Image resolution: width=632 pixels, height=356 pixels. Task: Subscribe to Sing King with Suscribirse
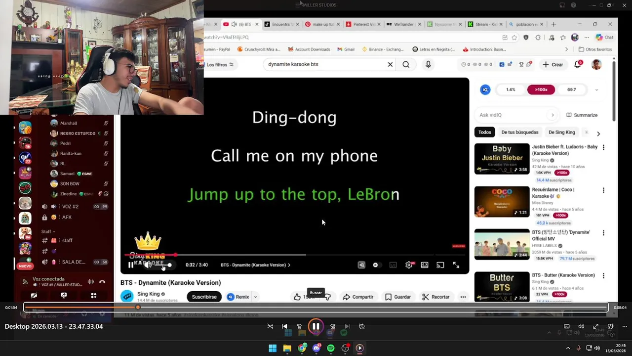204,297
